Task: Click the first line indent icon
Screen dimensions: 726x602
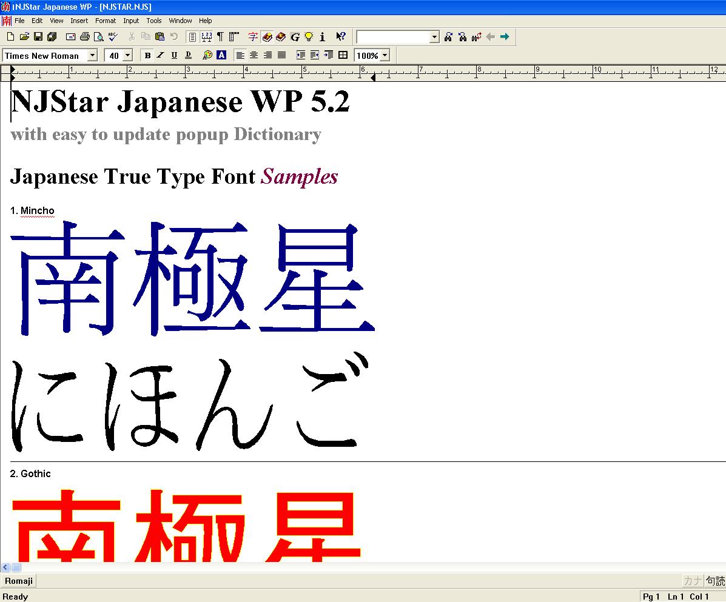Action: (328, 56)
